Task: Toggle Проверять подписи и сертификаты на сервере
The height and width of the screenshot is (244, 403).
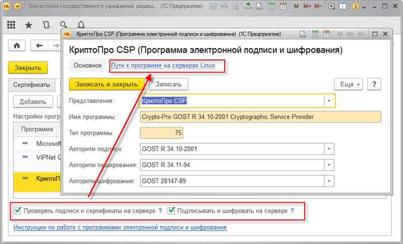Action: (x=18, y=211)
